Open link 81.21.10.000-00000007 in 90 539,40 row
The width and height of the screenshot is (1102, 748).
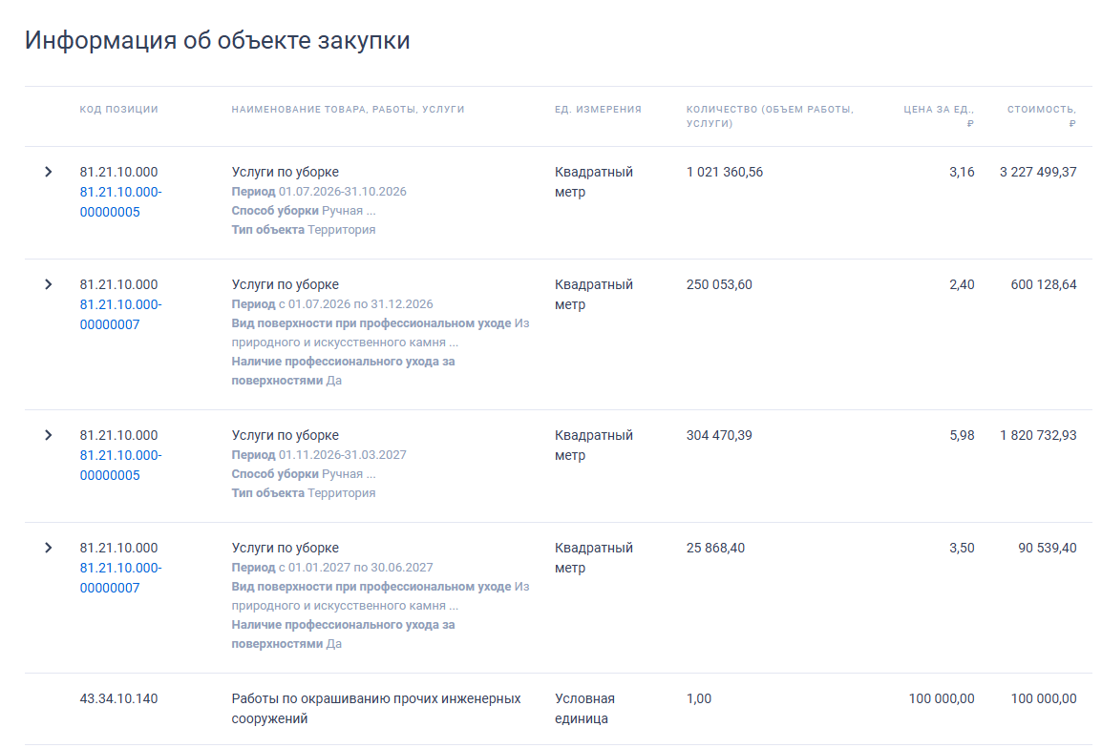pos(121,578)
